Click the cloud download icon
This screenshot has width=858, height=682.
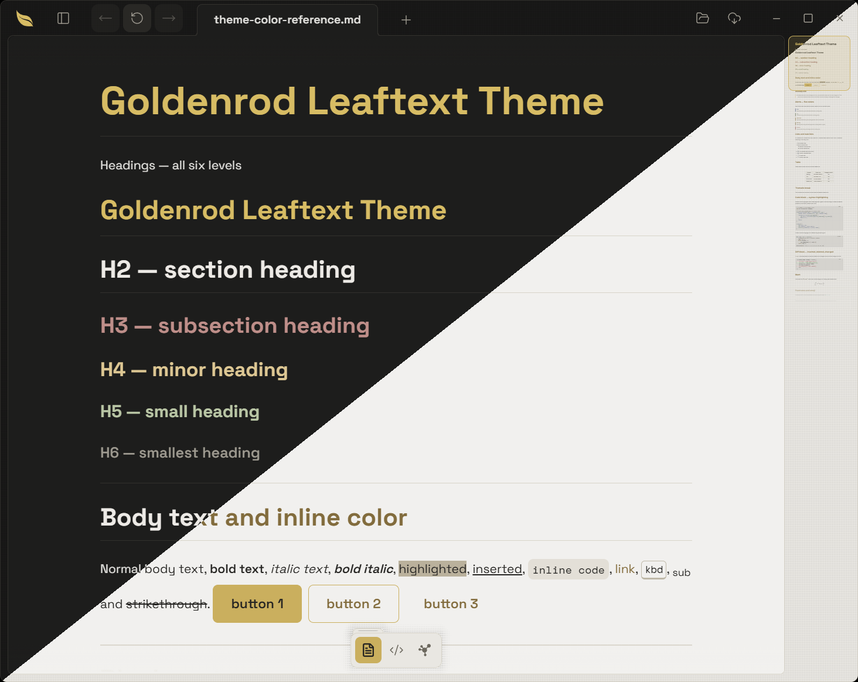pyautogui.click(x=734, y=19)
